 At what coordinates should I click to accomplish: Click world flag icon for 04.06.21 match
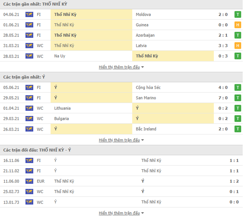29,14
